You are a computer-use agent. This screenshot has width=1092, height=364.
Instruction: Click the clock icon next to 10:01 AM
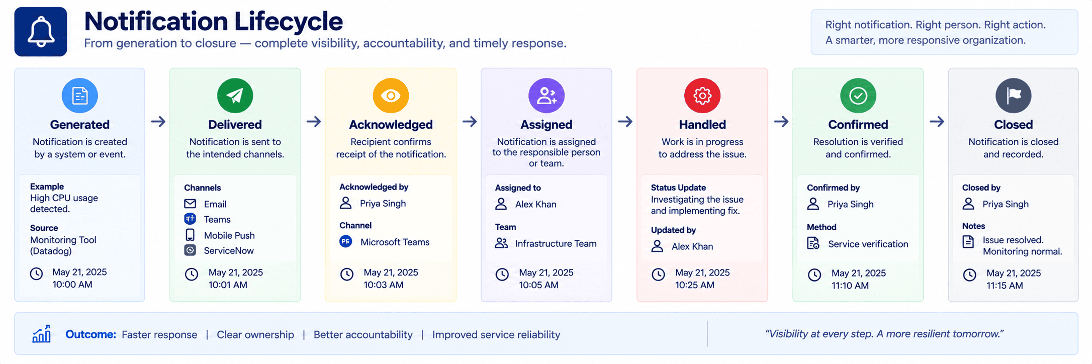tap(192, 274)
